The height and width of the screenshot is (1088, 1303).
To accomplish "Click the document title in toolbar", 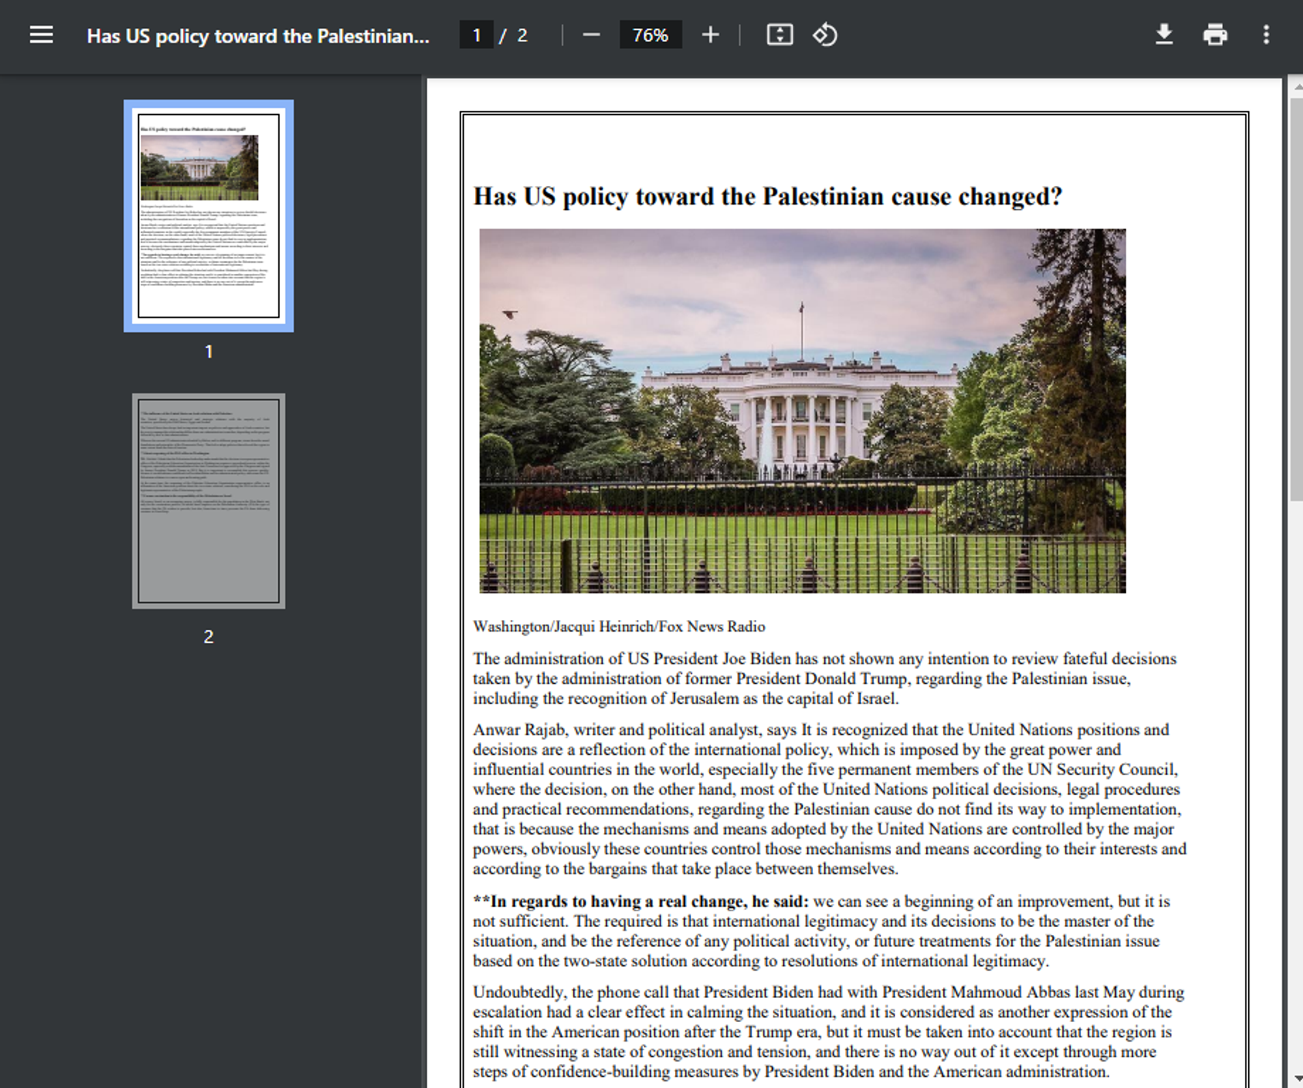I will coord(258,36).
